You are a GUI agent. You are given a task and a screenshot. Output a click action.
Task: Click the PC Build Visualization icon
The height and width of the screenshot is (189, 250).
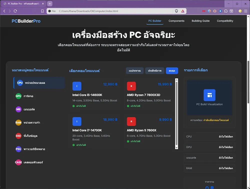tap(209, 95)
